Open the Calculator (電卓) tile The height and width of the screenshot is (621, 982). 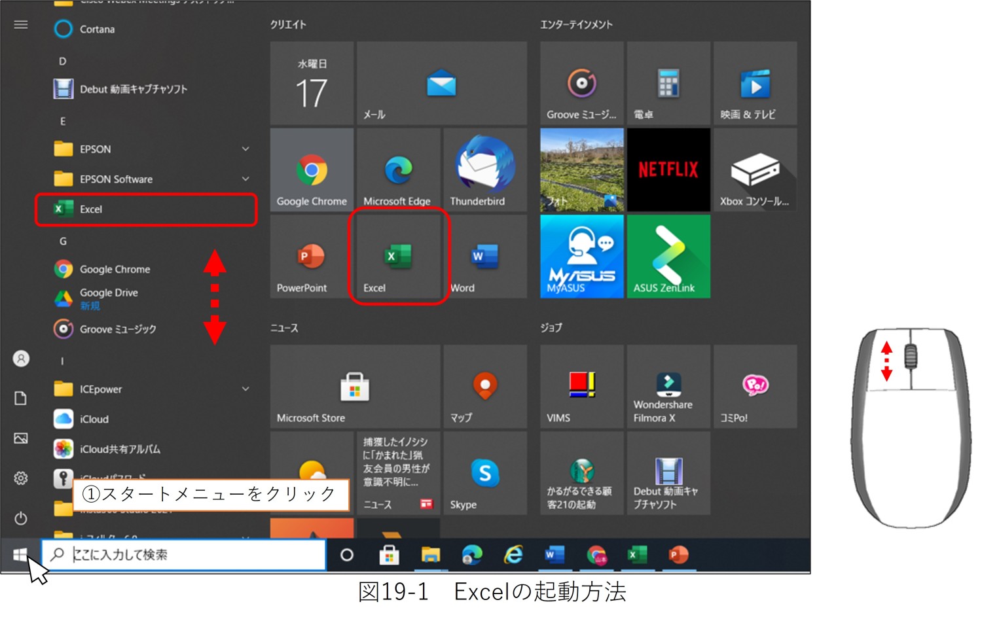click(x=668, y=83)
